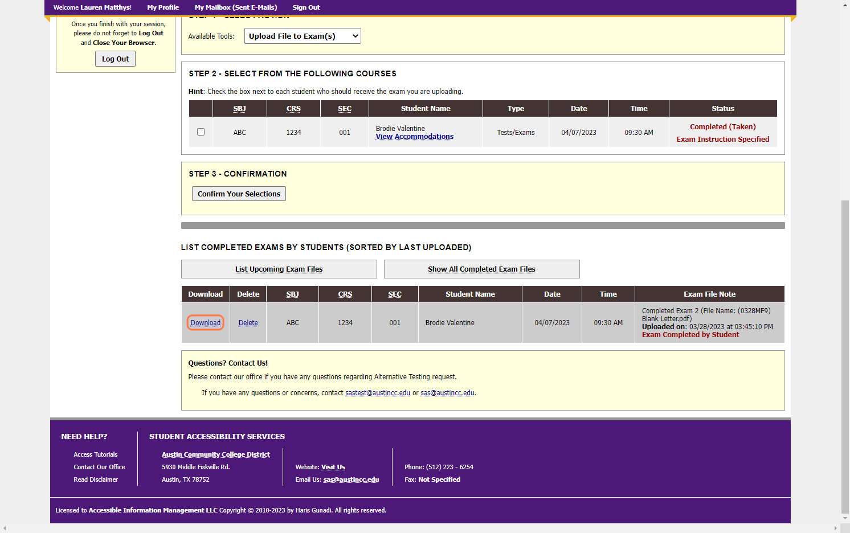Open the Available Tools dropdown
The width and height of the screenshot is (850, 533).
tap(303, 36)
